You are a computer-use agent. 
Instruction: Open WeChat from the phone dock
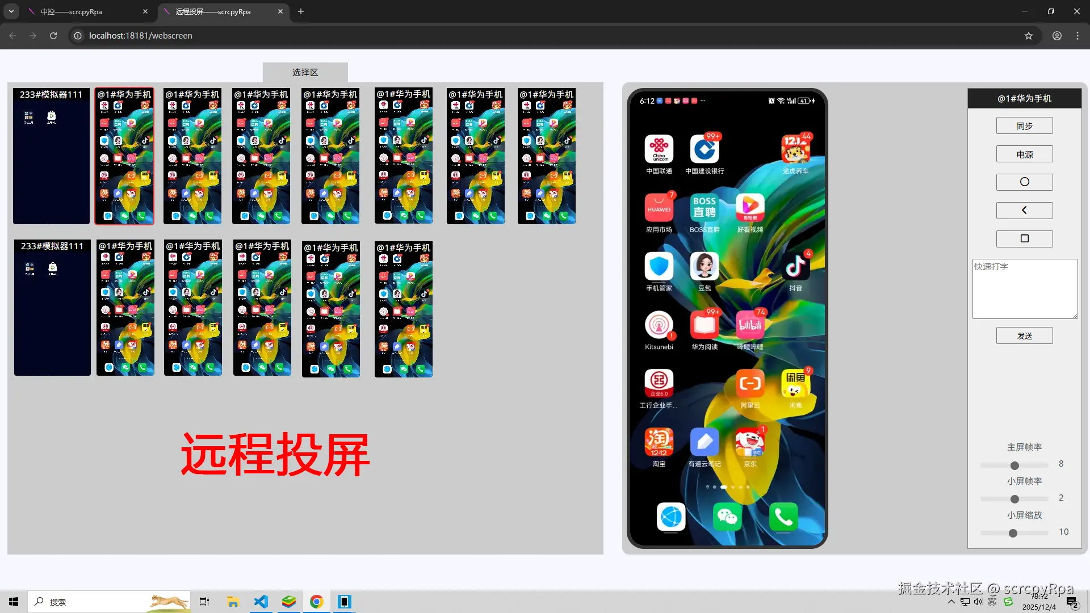[x=727, y=517]
